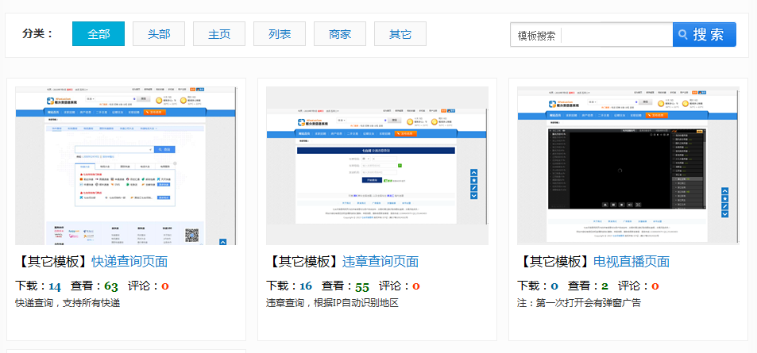The image size is (757, 353).
Task: Show templates in 其它 category
Action: (400, 34)
